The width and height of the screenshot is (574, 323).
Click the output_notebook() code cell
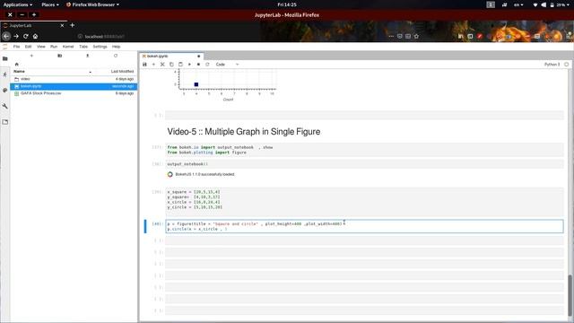(364, 164)
